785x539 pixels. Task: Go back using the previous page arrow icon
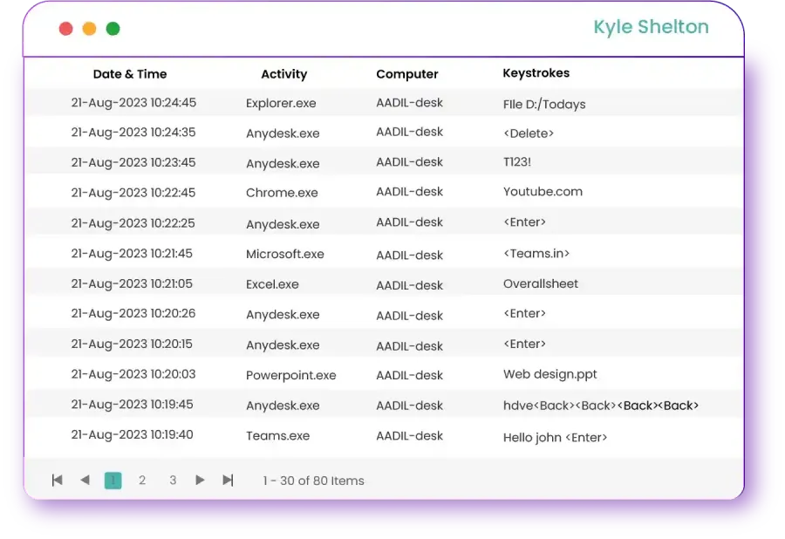pyautogui.click(x=85, y=480)
